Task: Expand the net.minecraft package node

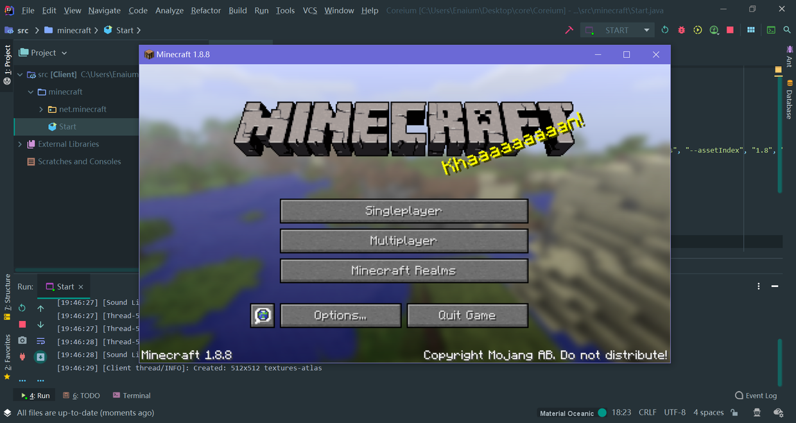Action: click(41, 109)
